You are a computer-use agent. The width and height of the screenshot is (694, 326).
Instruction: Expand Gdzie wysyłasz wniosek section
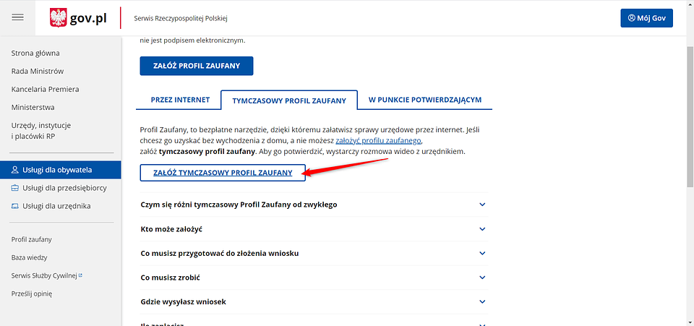click(x=314, y=301)
